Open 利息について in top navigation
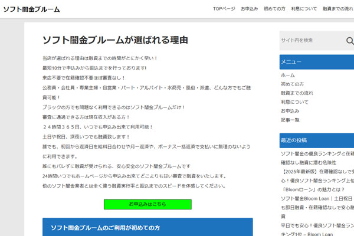 point(304,9)
